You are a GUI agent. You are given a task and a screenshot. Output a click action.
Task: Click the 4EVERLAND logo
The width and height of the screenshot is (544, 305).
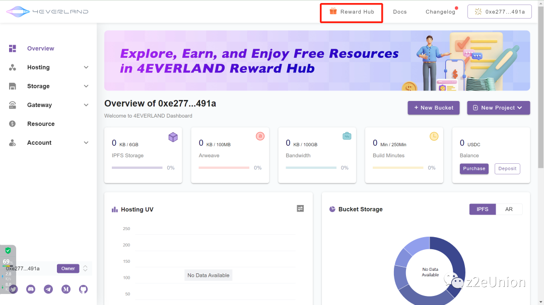(x=47, y=12)
